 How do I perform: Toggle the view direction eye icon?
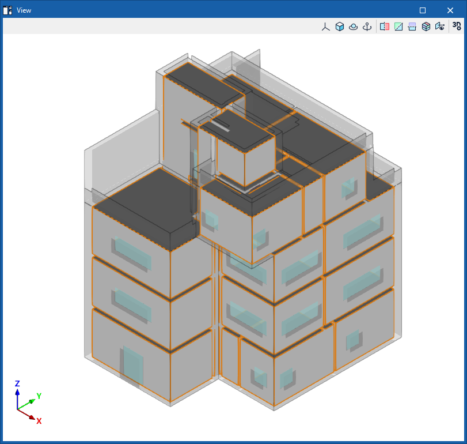click(440, 27)
